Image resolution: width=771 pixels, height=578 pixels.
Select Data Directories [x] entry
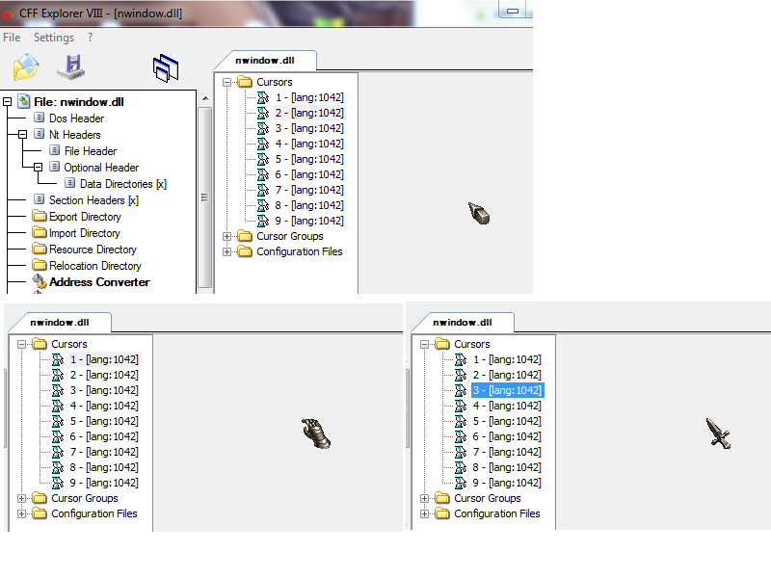[x=122, y=184]
